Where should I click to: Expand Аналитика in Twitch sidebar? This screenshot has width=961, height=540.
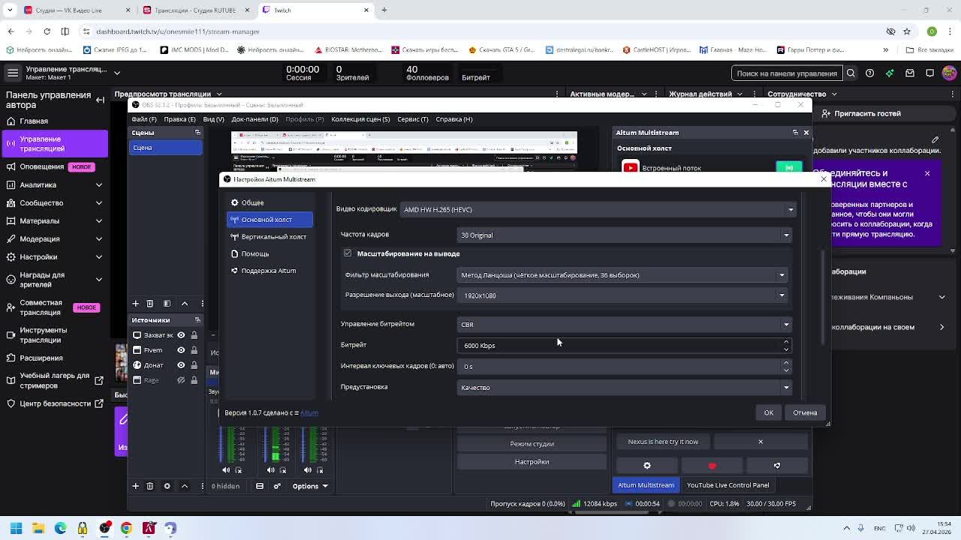click(x=98, y=184)
